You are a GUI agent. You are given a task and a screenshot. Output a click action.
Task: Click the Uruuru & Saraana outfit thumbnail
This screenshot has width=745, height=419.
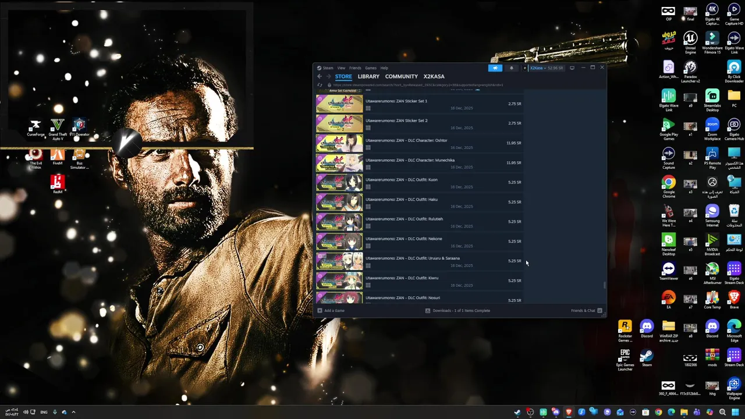coord(339,261)
